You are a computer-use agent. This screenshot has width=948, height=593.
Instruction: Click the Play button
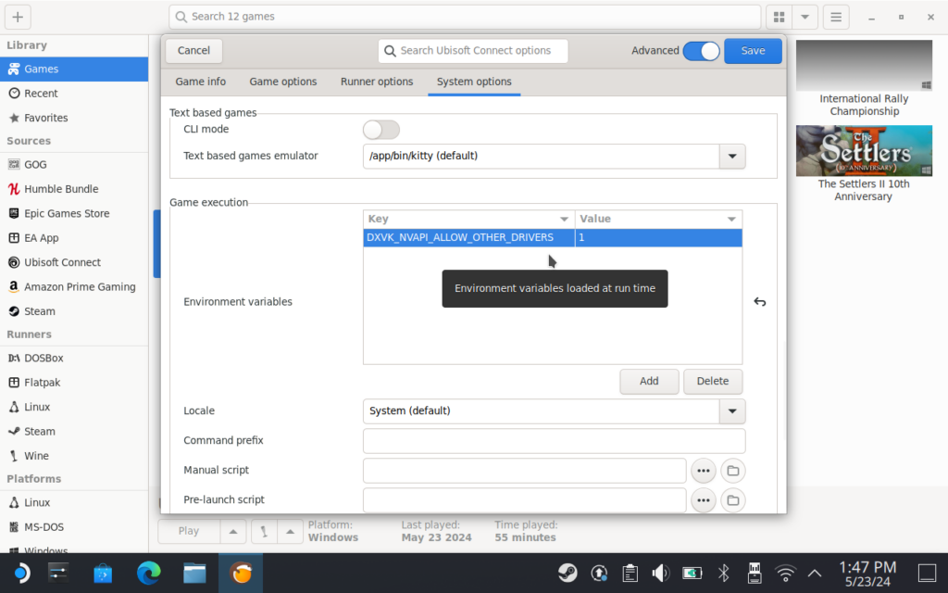(x=189, y=531)
